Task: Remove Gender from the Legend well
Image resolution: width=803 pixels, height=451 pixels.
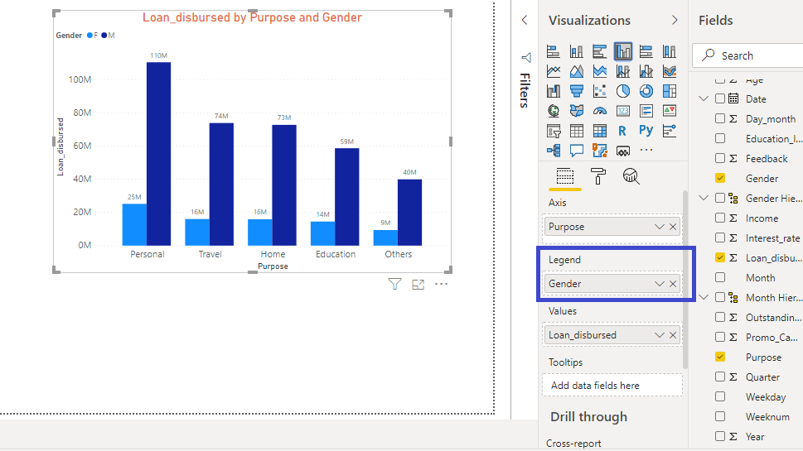Action: click(x=673, y=284)
